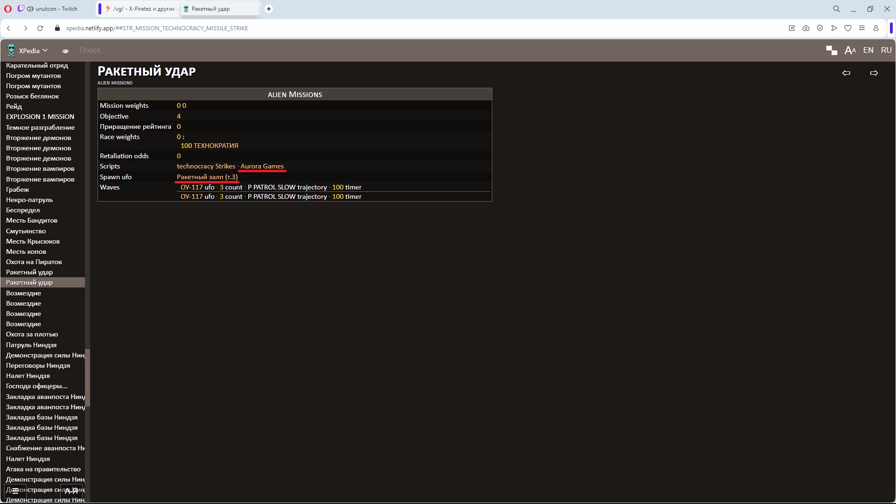The width and height of the screenshot is (896, 504).
Task: Switch language to RU
Action: click(886, 50)
